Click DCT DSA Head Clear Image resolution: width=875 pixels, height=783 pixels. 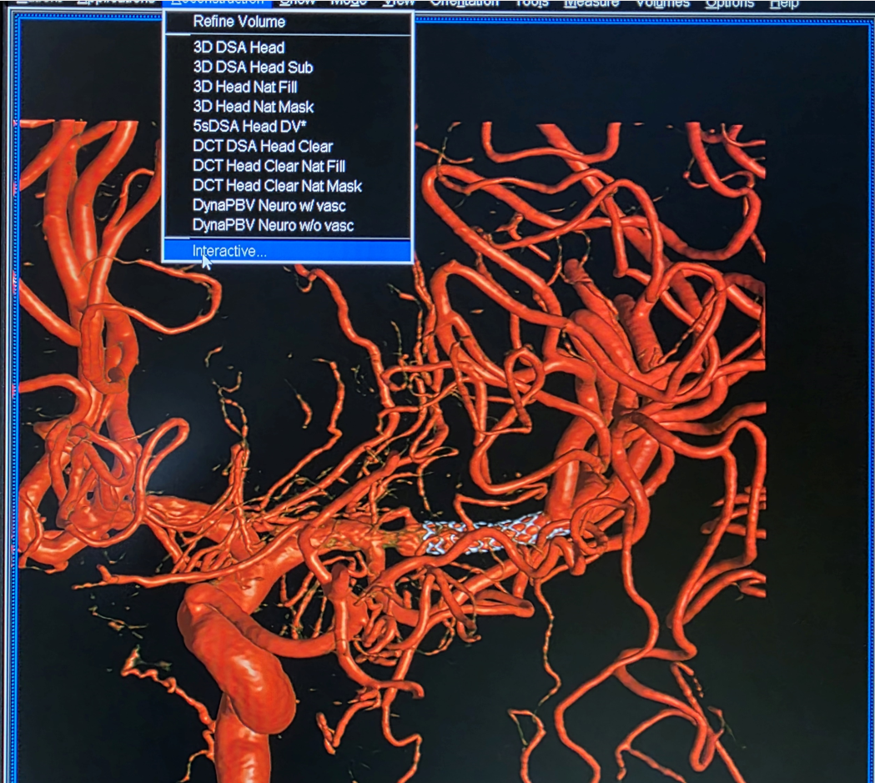(263, 147)
